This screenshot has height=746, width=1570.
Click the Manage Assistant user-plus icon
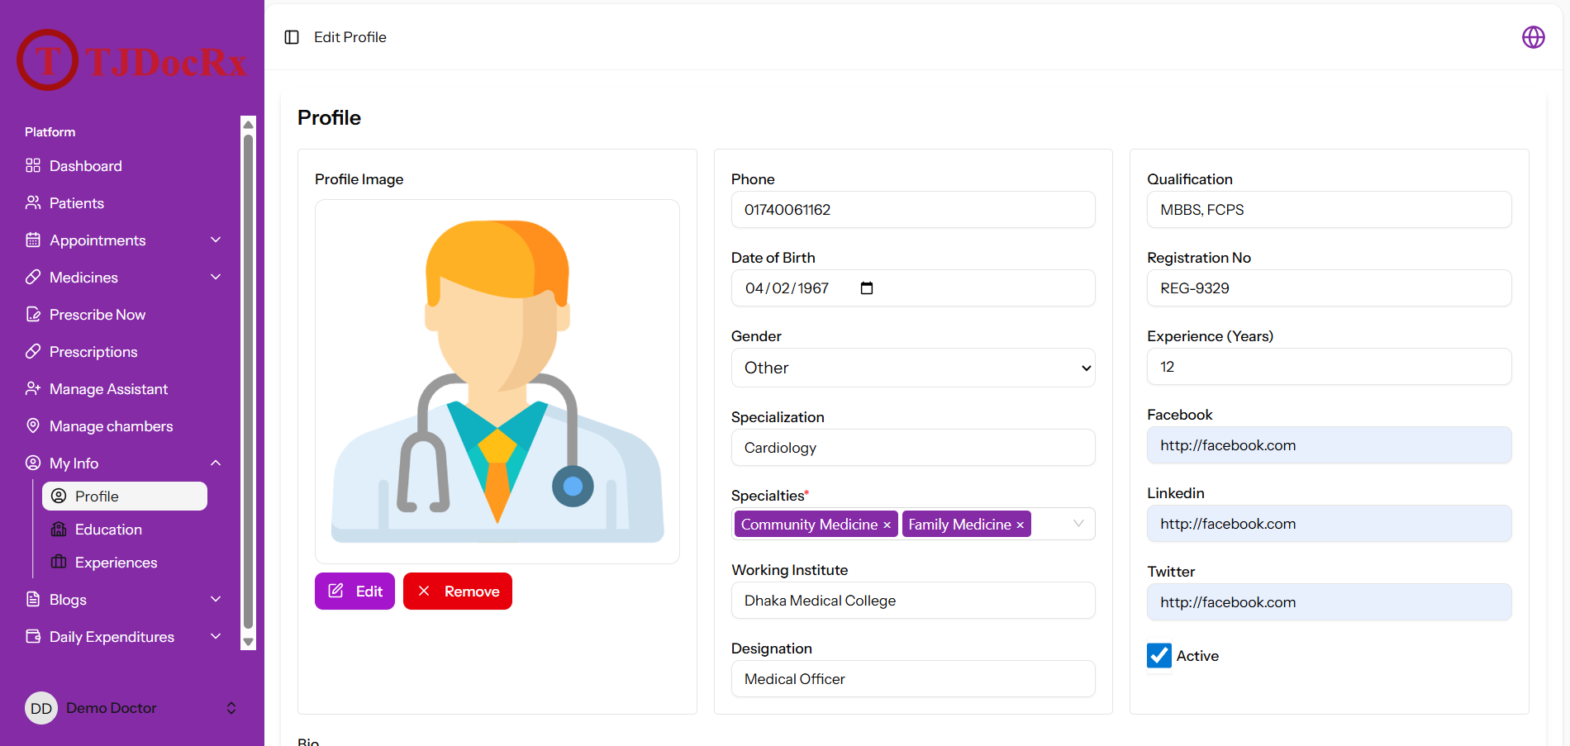(33, 388)
